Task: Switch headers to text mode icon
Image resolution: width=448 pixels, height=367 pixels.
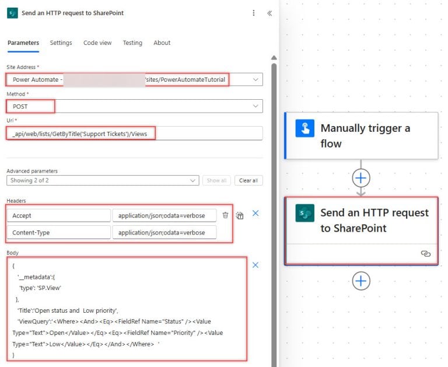Action: [x=240, y=215]
